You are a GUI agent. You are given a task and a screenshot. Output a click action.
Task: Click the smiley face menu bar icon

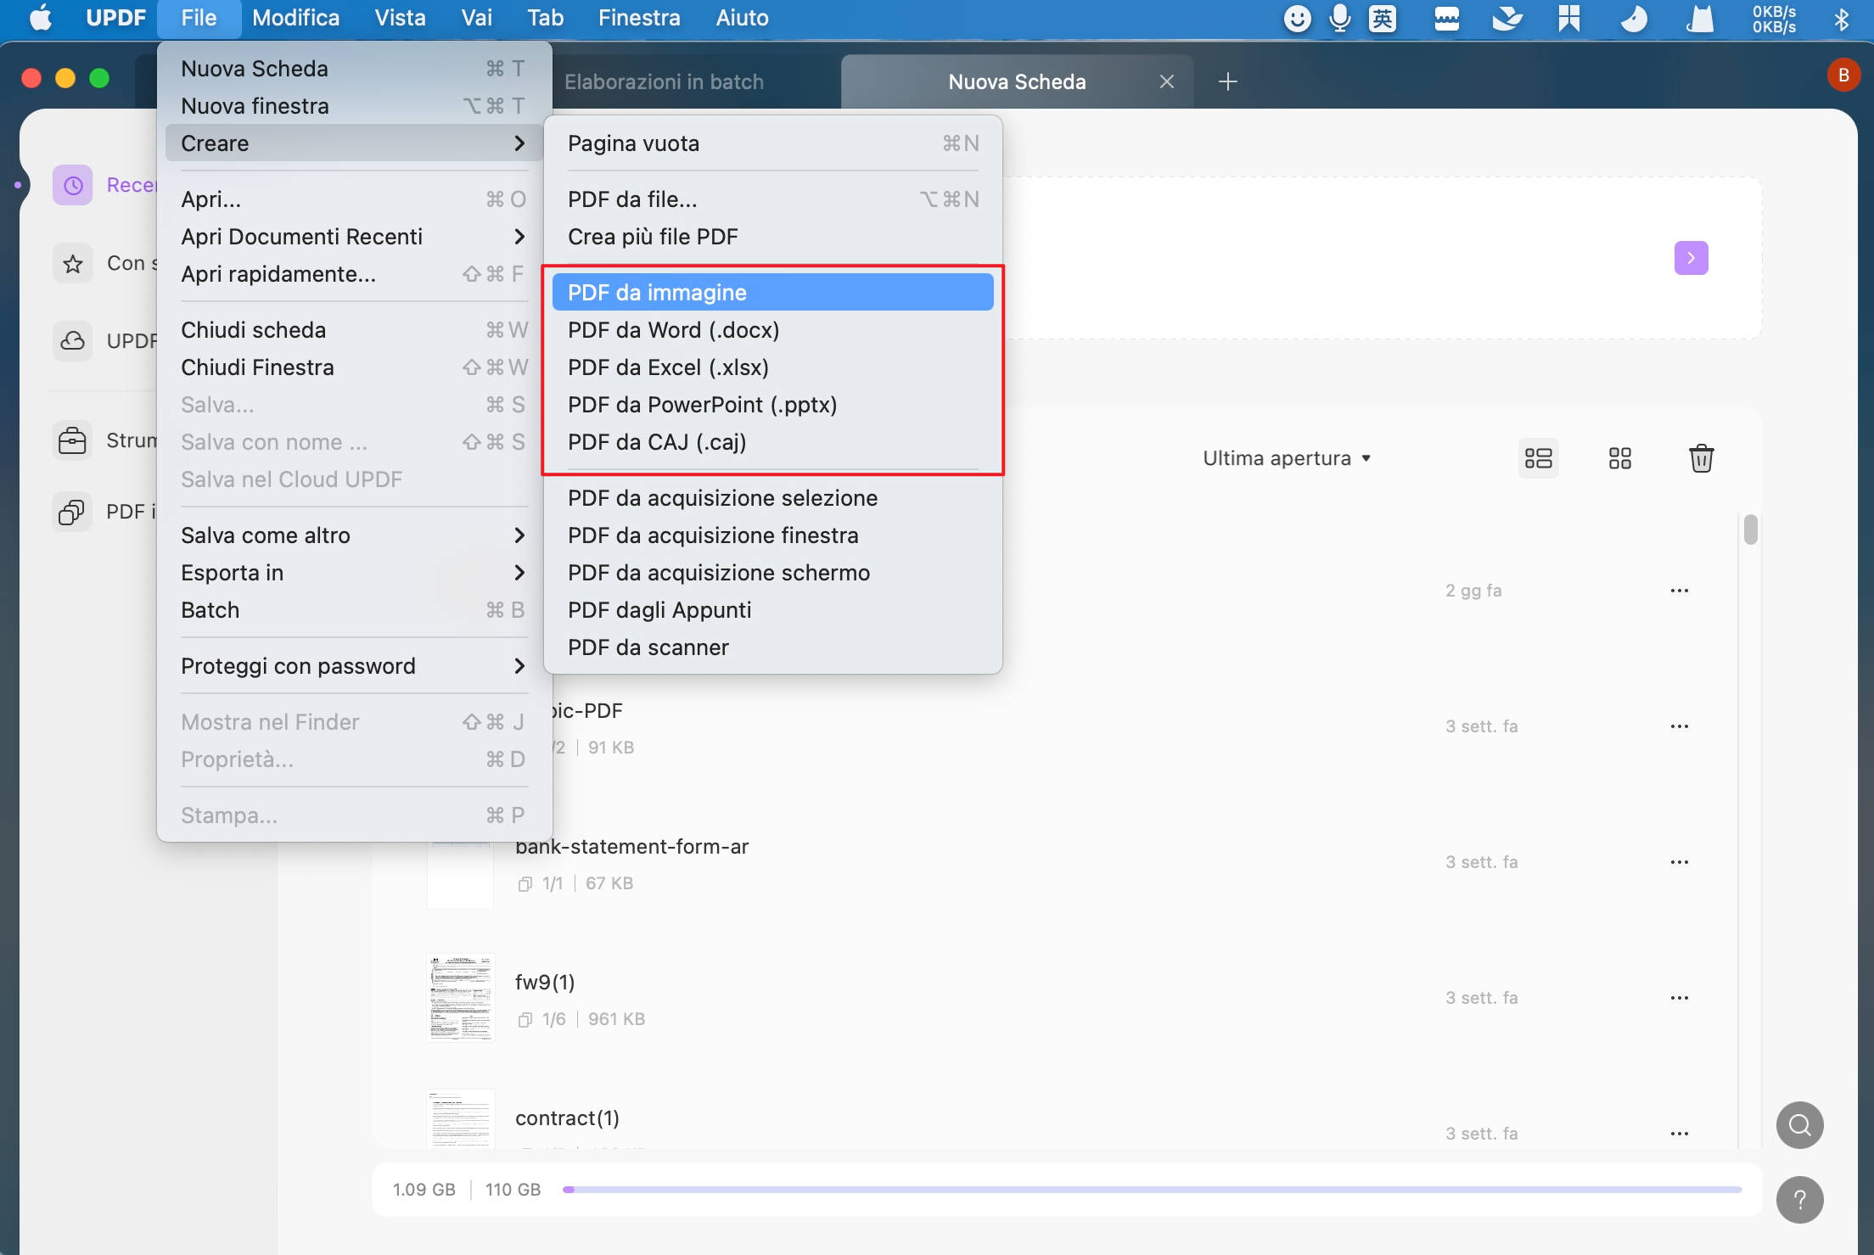[1297, 18]
